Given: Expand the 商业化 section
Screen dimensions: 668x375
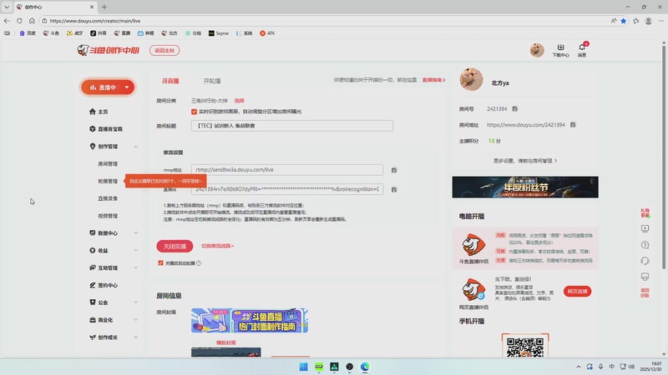Looking at the screenshot, I should [135, 320].
